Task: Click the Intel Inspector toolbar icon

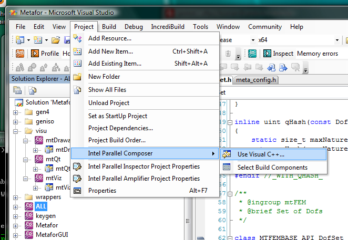Action: click(x=252, y=54)
